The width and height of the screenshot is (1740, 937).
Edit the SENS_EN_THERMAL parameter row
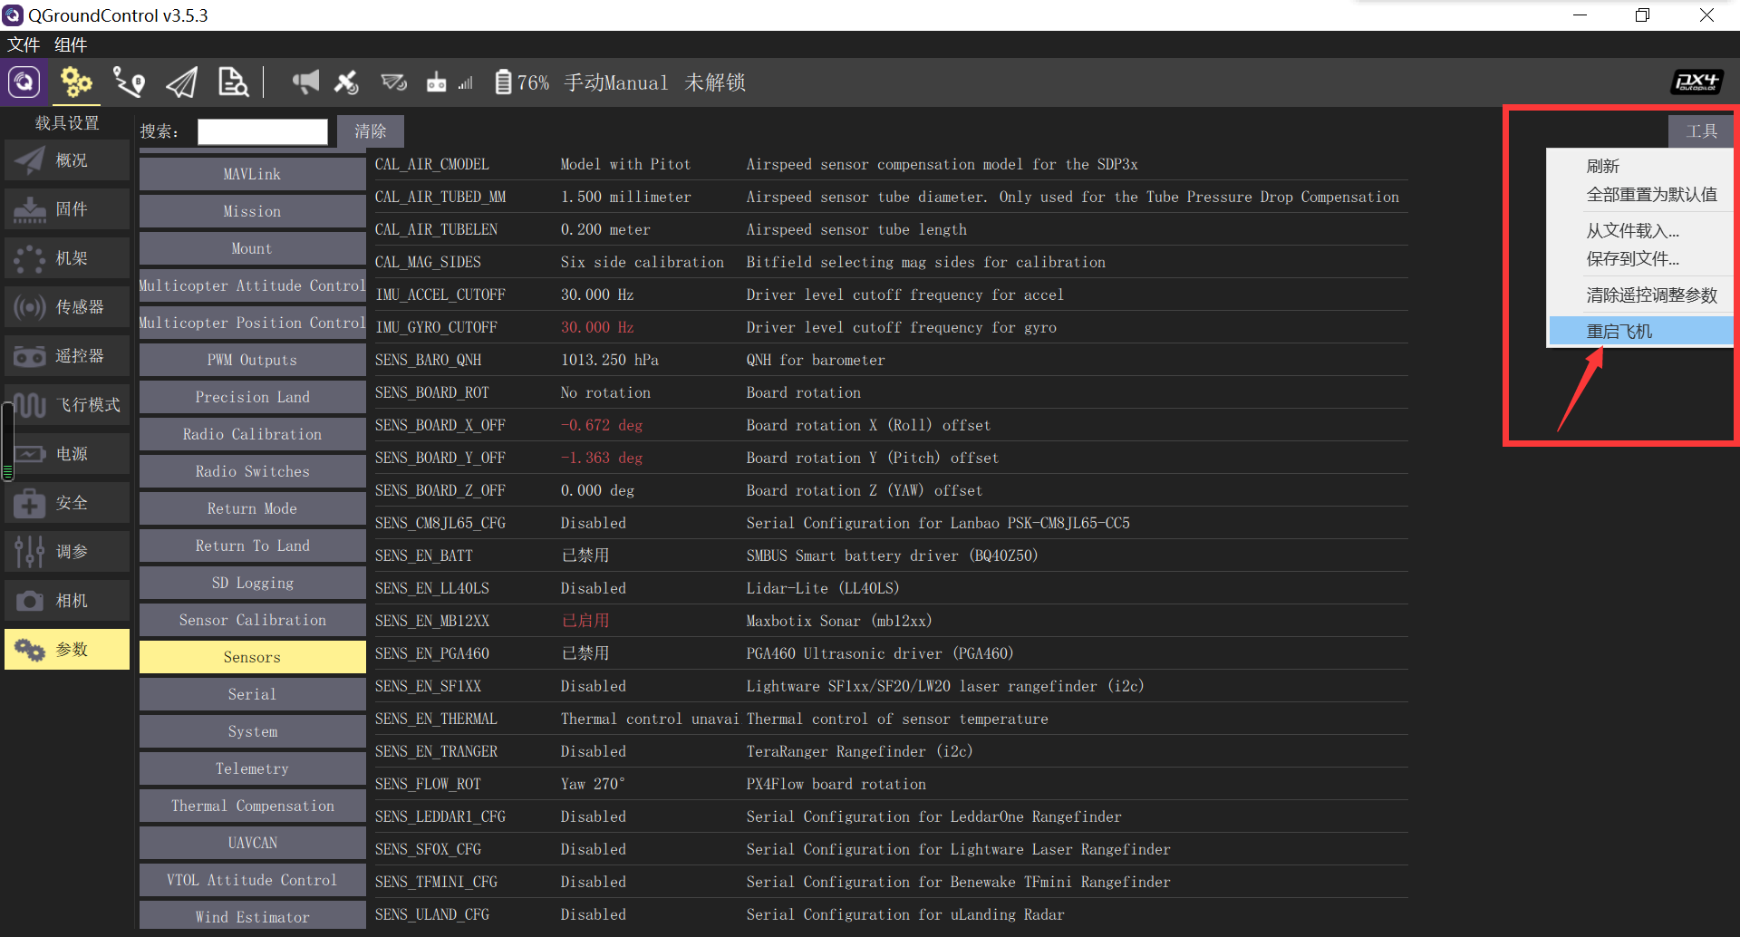click(891, 719)
